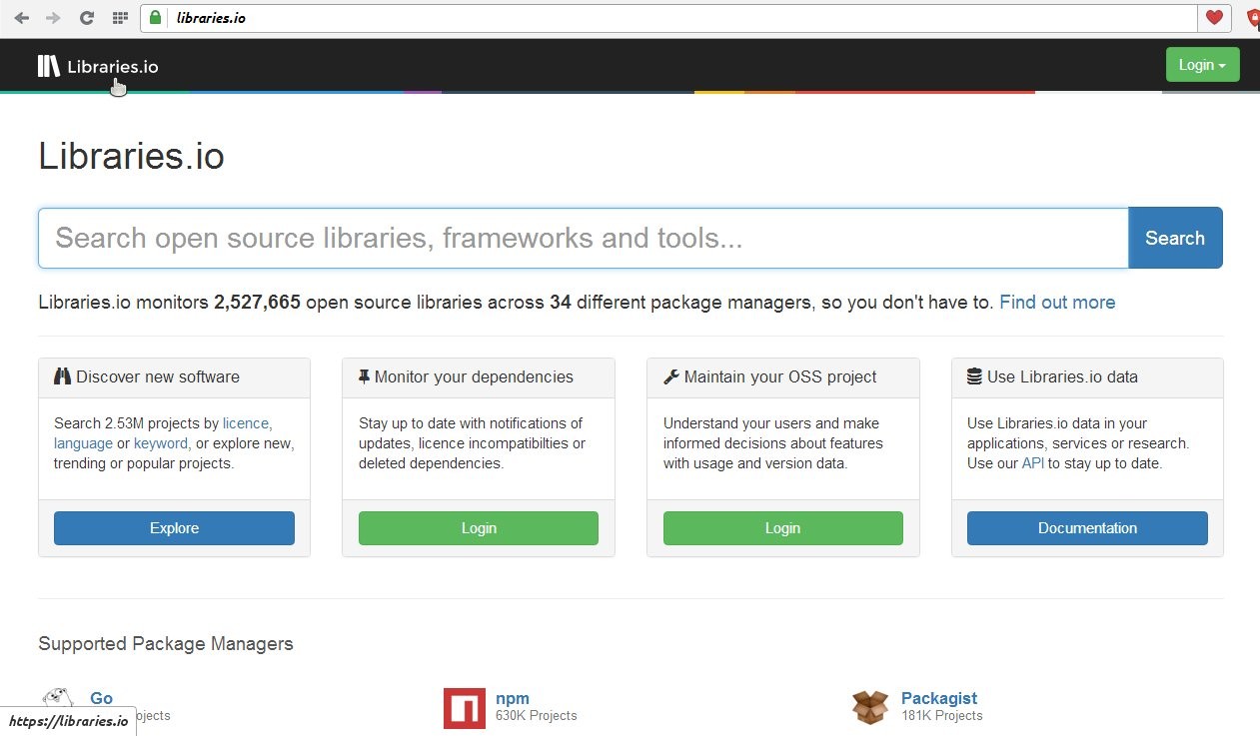Click the Libraries.io logo in the navbar

(98, 66)
